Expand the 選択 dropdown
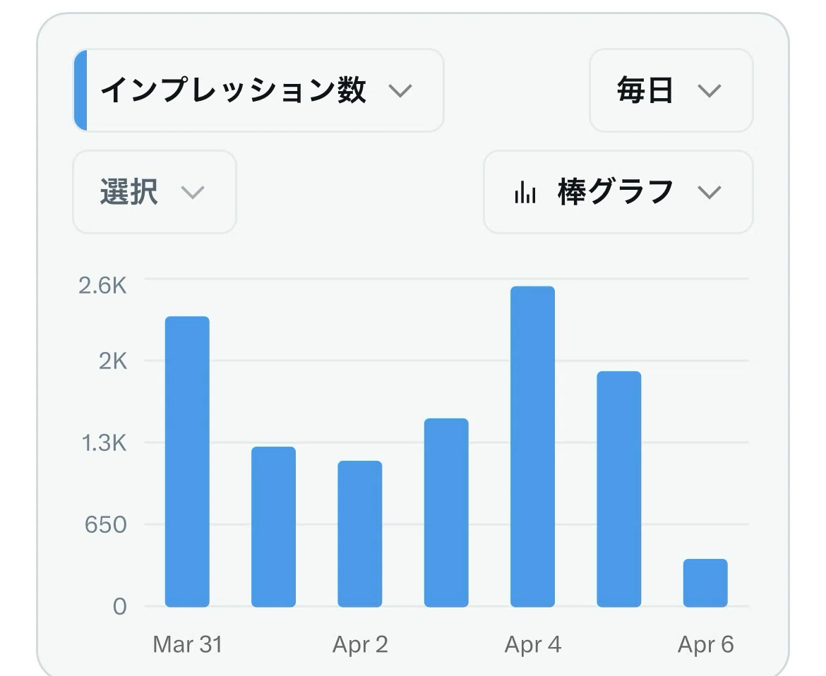 (155, 192)
